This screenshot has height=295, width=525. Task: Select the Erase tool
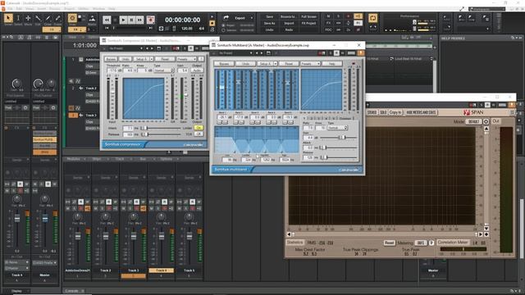(57, 18)
